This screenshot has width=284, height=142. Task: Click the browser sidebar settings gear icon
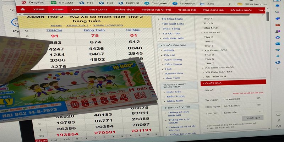click(x=278, y=126)
